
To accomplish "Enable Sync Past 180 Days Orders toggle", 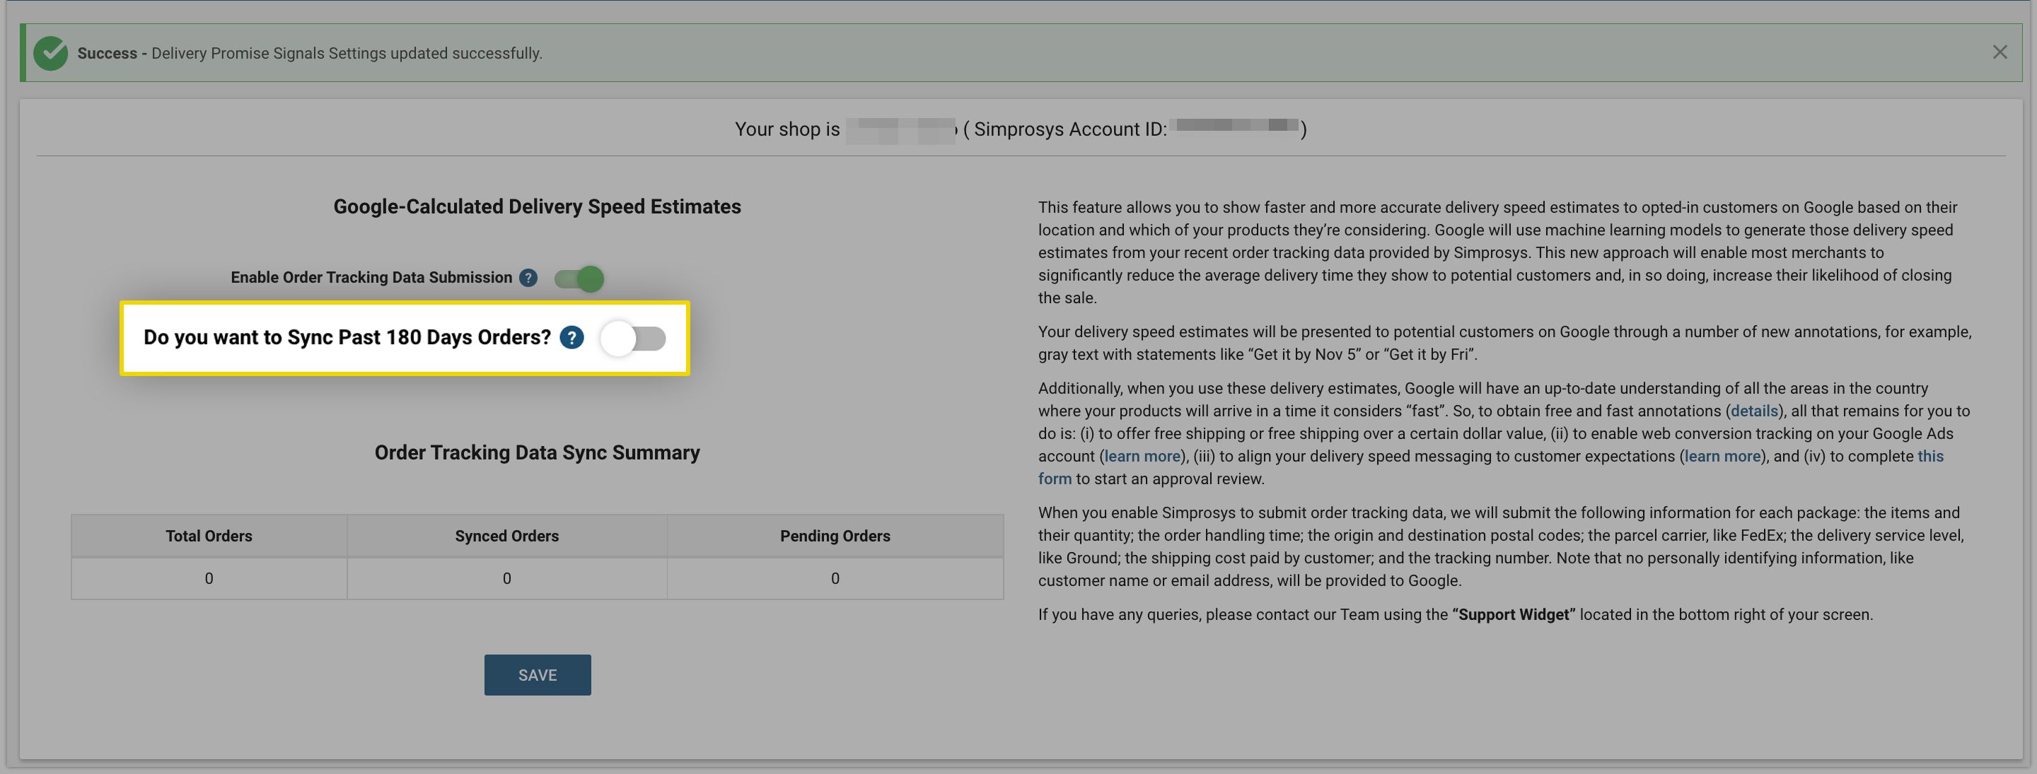I will (x=634, y=339).
